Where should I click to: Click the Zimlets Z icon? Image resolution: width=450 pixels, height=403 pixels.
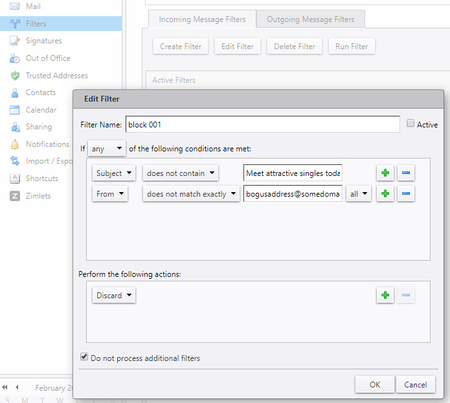(x=15, y=196)
